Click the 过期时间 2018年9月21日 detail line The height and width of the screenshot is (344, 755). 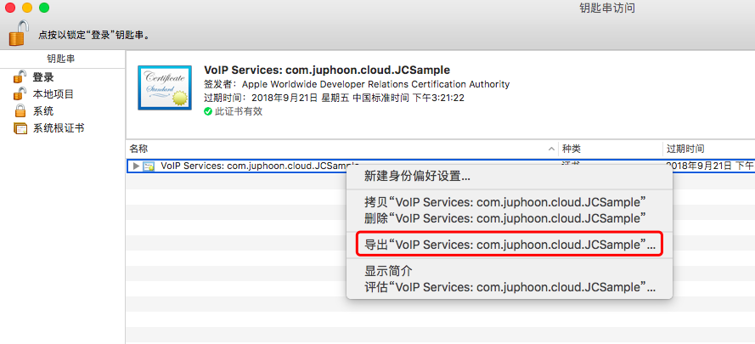coord(334,98)
